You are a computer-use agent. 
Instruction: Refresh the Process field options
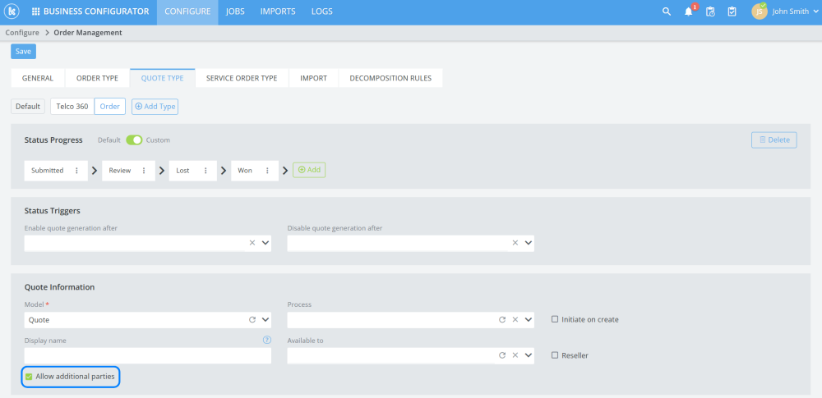pos(501,319)
